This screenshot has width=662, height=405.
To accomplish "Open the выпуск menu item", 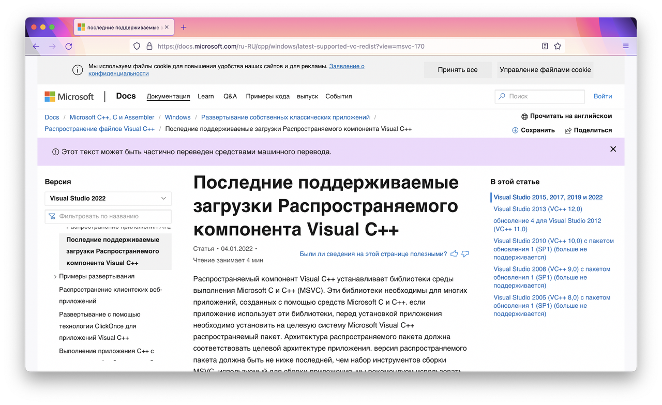I will pyautogui.click(x=308, y=96).
